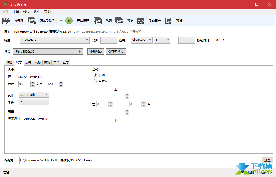Increase the 宽度 value with up arrow

point(32,83)
